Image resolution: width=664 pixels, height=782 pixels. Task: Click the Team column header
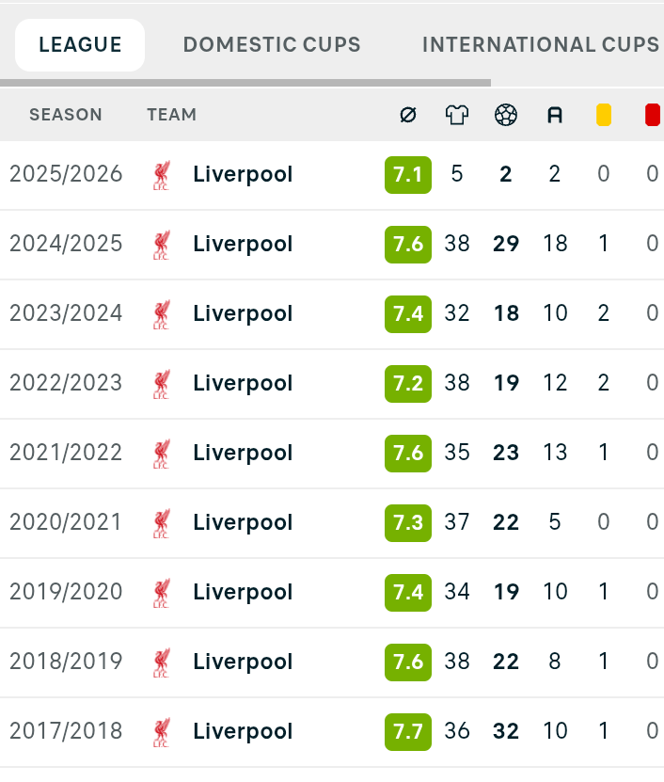pos(171,115)
